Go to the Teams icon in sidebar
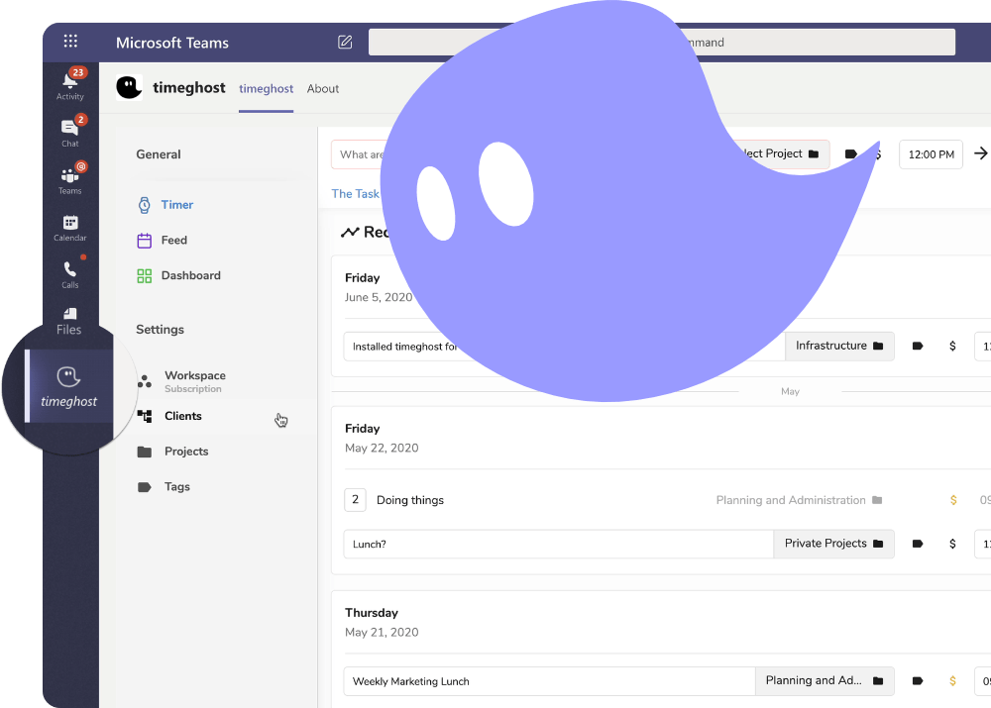 (69, 178)
